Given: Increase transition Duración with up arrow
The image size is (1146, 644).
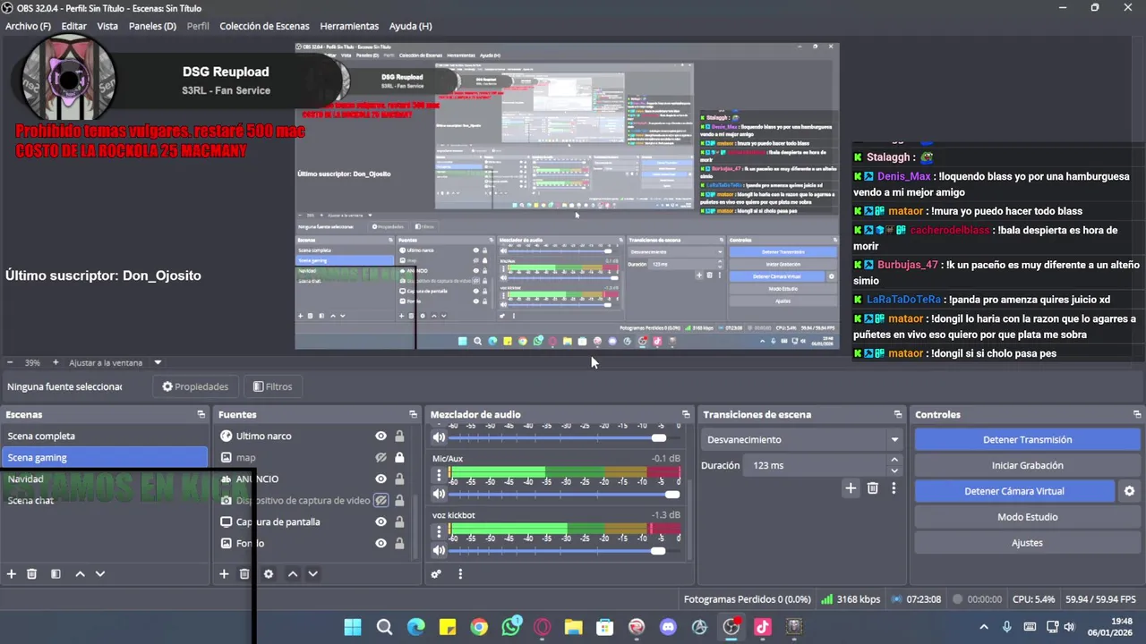Looking at the screenshot, I should 894,461.
